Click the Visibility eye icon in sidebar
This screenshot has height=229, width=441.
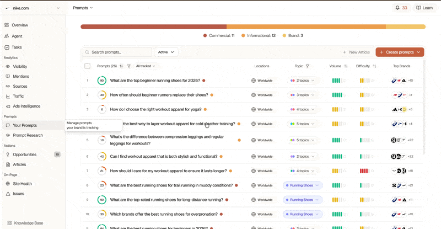pyautogui.click(x=8, y=66)
